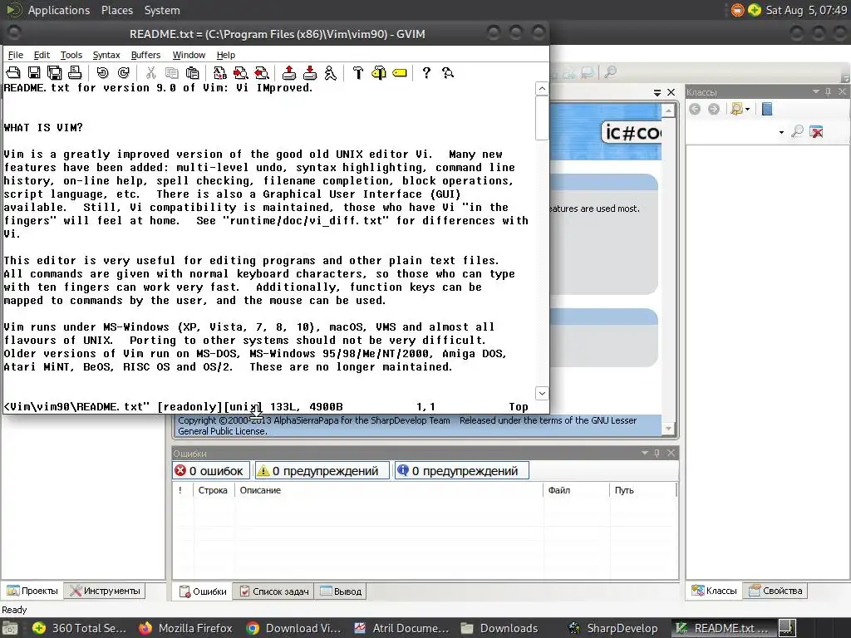Click the Paste clipboard icon

point(192,73)
